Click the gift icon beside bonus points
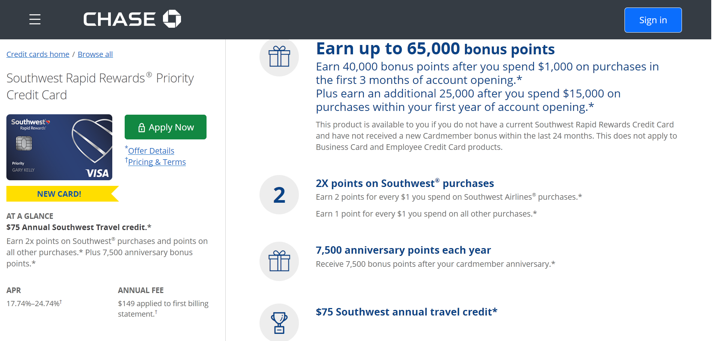Viewport: 721px width, 341px height. coord(279,57)
